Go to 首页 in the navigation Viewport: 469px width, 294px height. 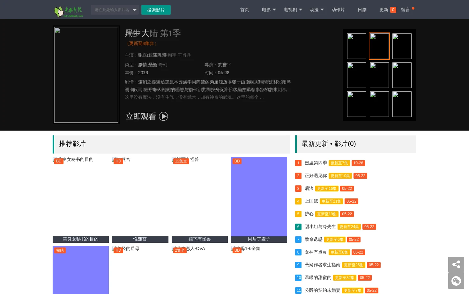(245, 10)
